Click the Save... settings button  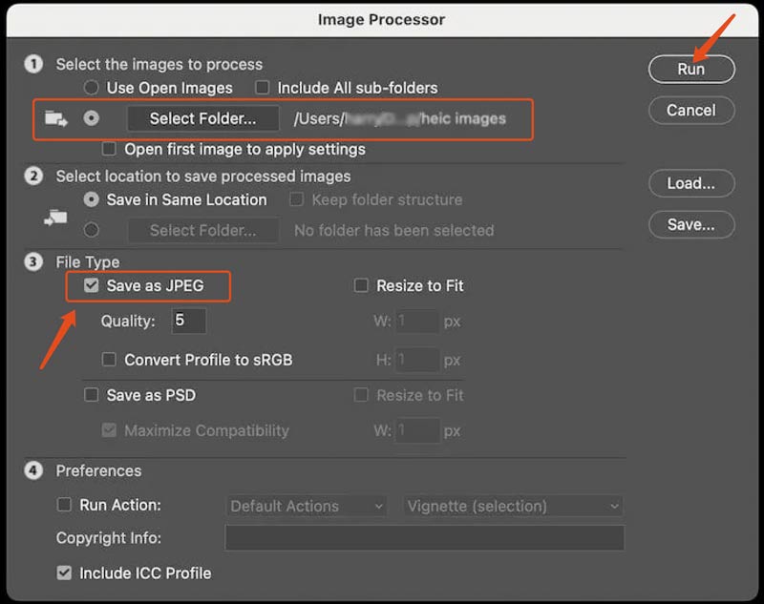690,224
